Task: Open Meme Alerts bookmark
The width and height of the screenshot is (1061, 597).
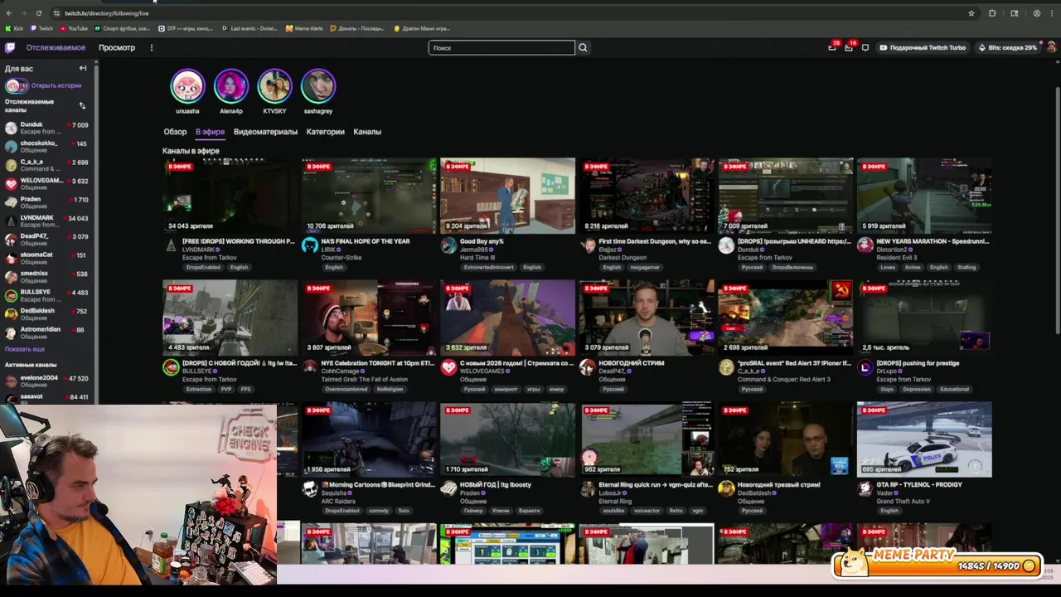Action: click(304, 28)
